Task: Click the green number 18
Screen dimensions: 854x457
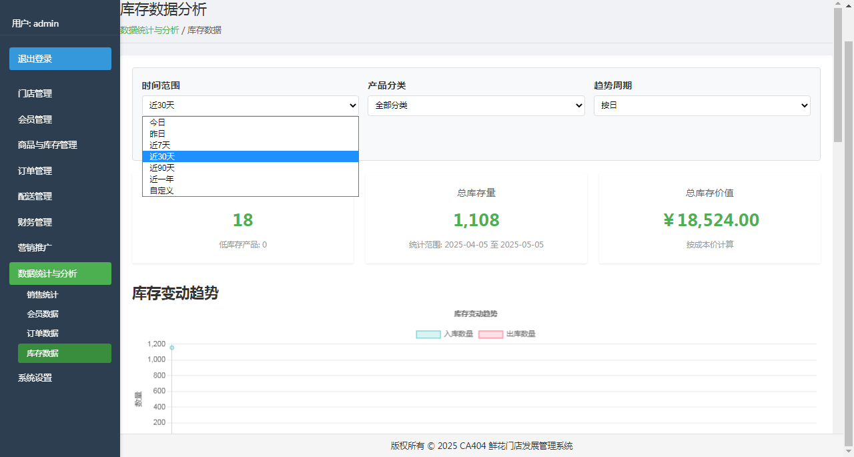Action: 243,220
